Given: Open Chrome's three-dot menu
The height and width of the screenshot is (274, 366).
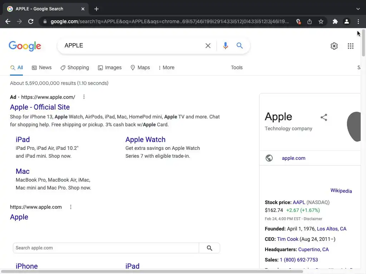Looking at the screenshot, I should pyautogui.click(x=358, y=21).
